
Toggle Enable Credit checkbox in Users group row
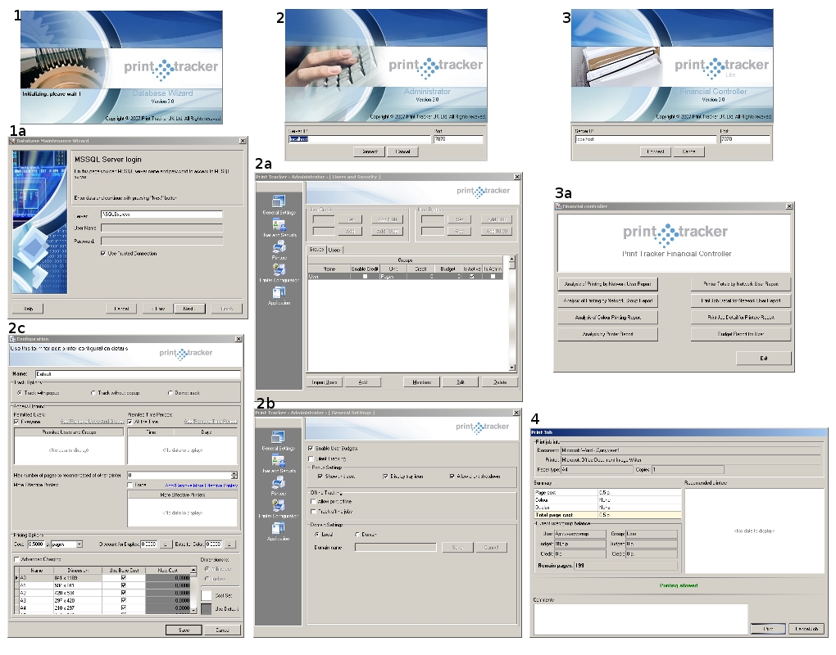[366, 277]
